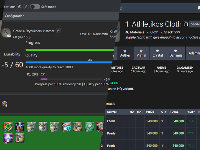The image size is (200, 150).
Task: Click the blue Quality bar
Action: (x=69, y=62)
